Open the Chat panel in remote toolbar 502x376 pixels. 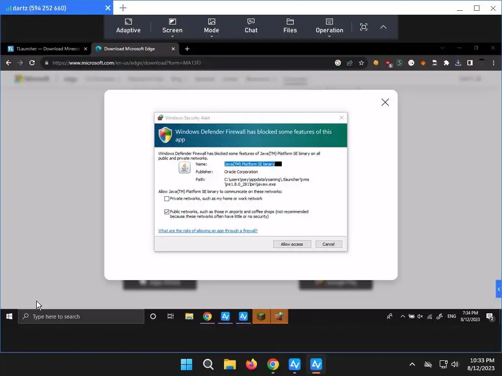tap(251, 26)
